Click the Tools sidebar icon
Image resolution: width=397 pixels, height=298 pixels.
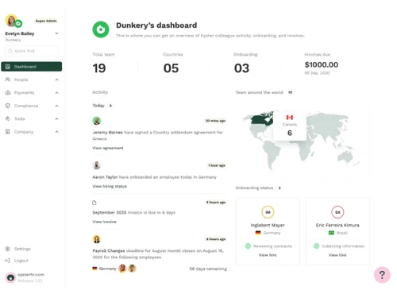click(8, 118)
